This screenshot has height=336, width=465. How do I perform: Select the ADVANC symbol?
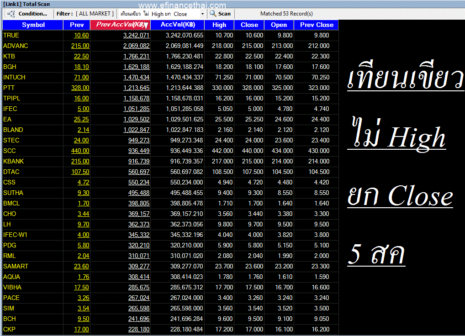(16, 46)
